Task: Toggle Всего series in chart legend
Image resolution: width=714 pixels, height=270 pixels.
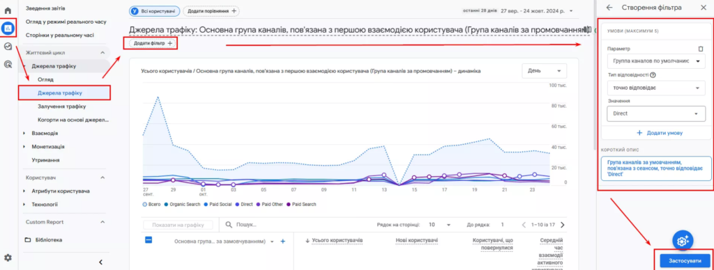Action: click(151, 205)
